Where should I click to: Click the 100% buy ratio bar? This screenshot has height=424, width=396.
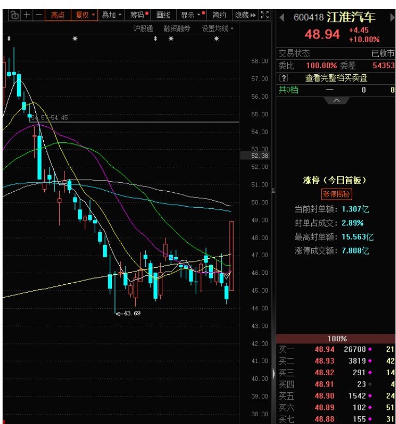click(336, 339)
